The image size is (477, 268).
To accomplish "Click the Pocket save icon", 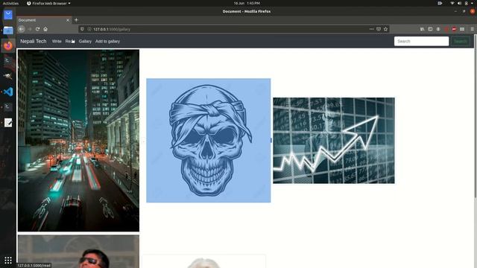I will (x=379, y=29).
